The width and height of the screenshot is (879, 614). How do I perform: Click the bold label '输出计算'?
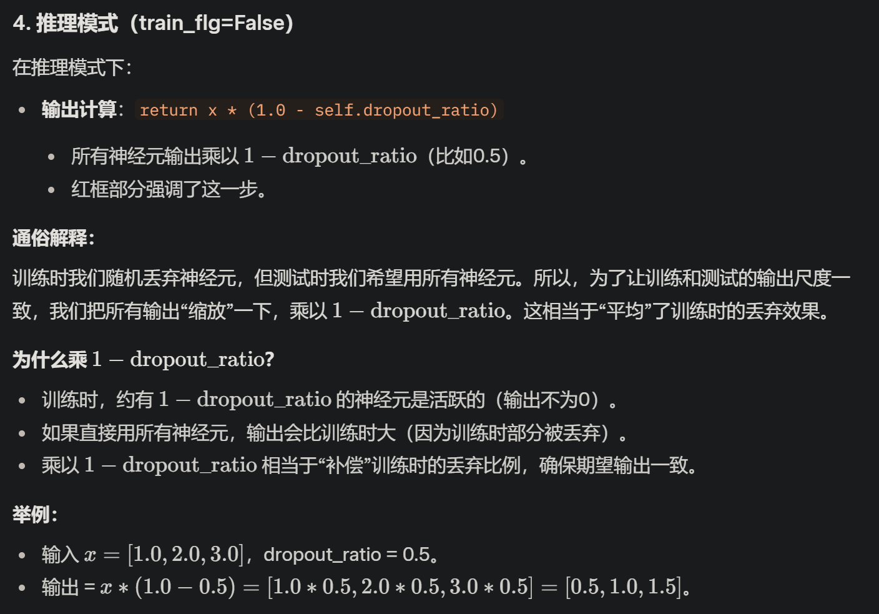tap(79, 110)
